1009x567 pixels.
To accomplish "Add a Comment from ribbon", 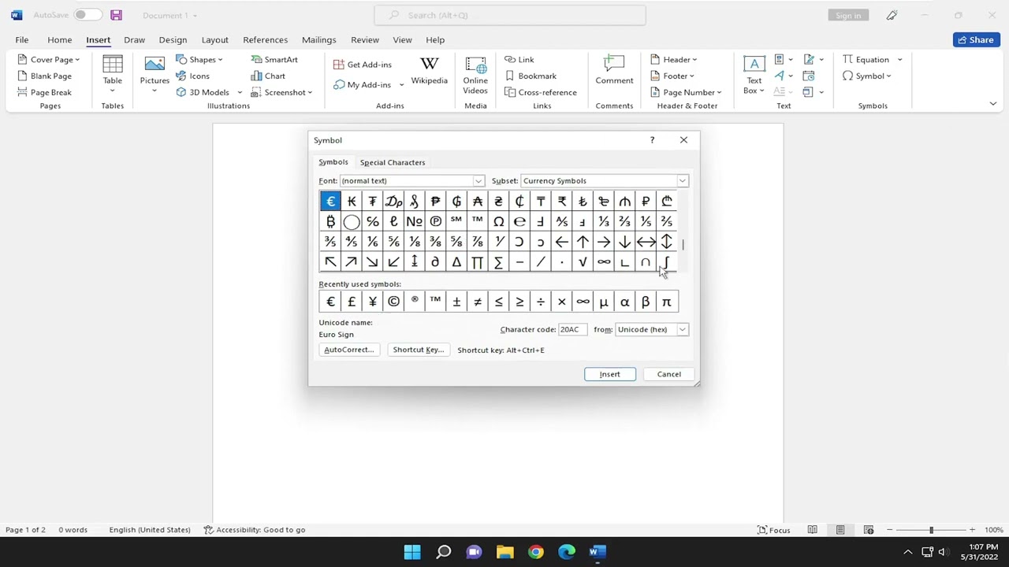I will click(614, 71).
